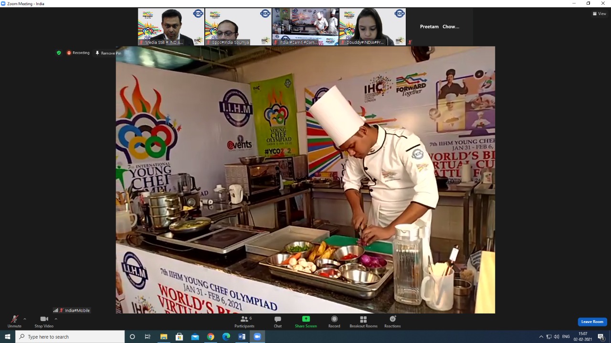Open the Windows Start menu
Image resolution: width=611 pixels, height=343 pixels.
point(8,337)
